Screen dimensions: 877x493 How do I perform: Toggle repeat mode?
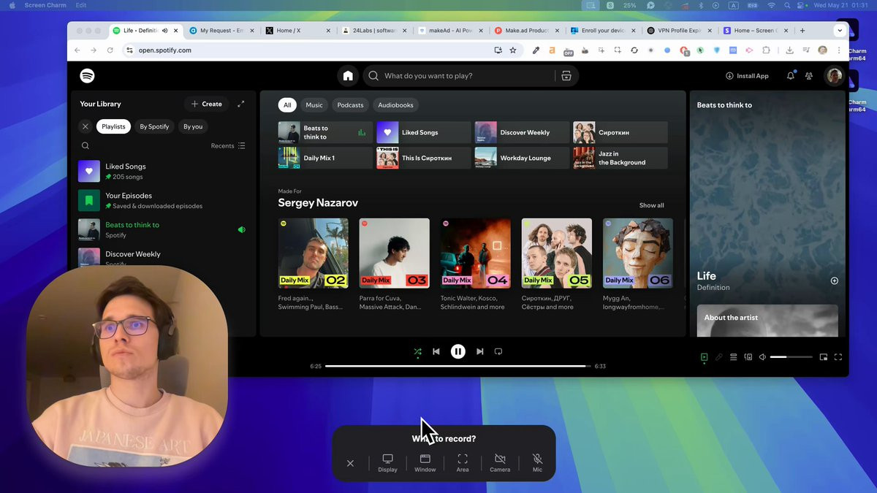(498, 351)
